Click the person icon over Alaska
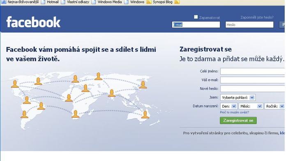 (15, 84)
